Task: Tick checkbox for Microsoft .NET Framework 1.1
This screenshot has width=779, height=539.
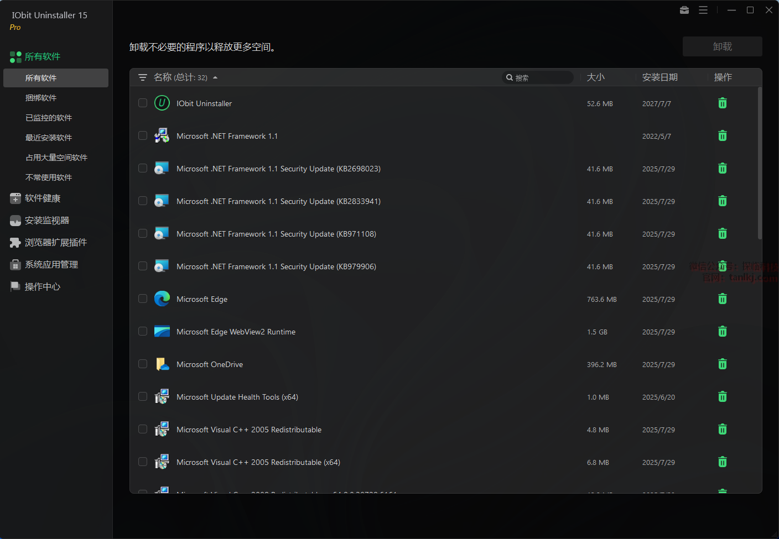Action: [x=143, y=136]
